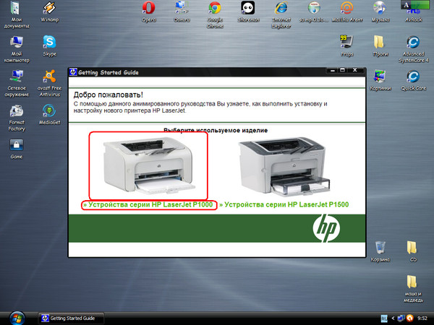Click the clock showing 9:52
The width and height of the screenshot is (434, 325).
422,318
